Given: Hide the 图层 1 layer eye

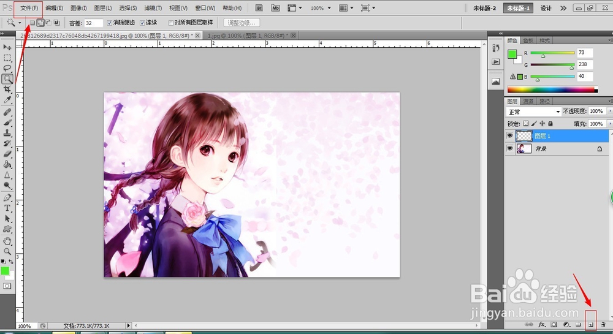Looking at the screenshot, I should (x=510, y=135).
